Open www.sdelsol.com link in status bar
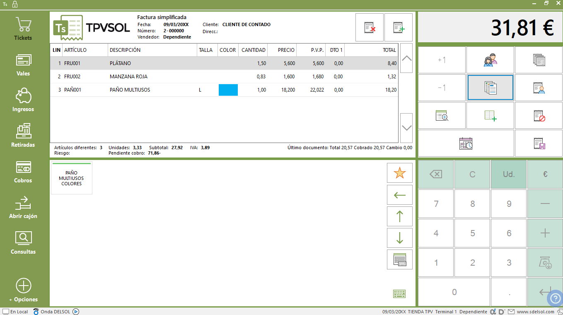Screen dimensions: 563x315 click(536, 312)
